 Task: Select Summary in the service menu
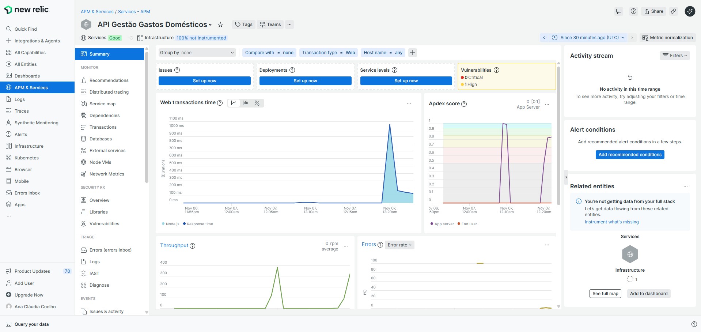(110, 54)
